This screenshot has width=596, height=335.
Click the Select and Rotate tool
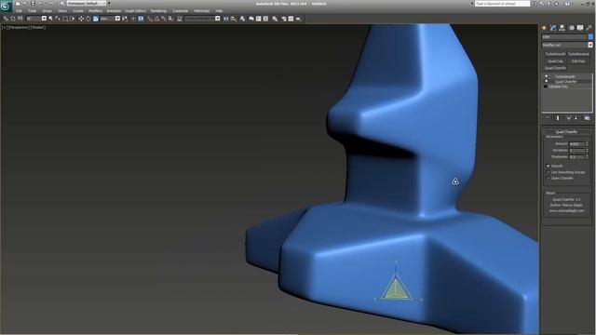pyautogui.click(x=88, y=19)
